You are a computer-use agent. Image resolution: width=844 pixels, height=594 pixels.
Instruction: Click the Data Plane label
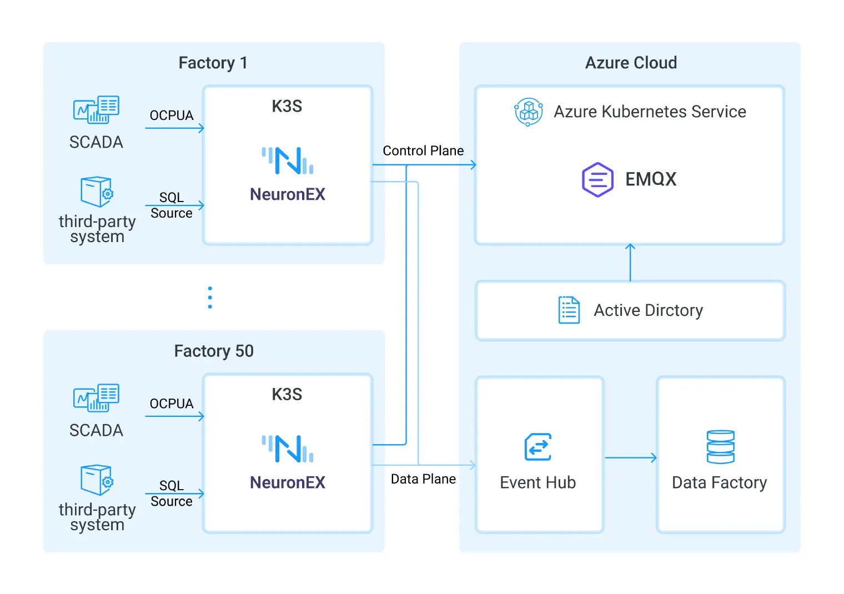click(x=423, y=479)
